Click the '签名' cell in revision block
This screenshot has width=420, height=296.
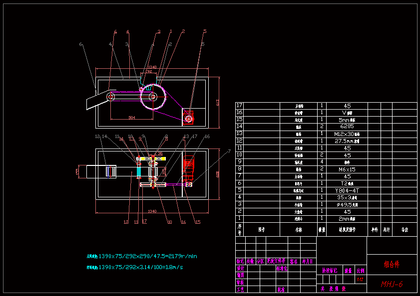pos(294,262)
